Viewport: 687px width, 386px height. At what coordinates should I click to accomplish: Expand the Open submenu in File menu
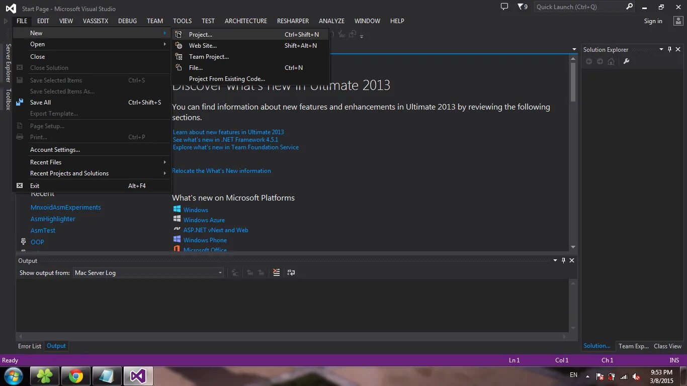(91, 44)
